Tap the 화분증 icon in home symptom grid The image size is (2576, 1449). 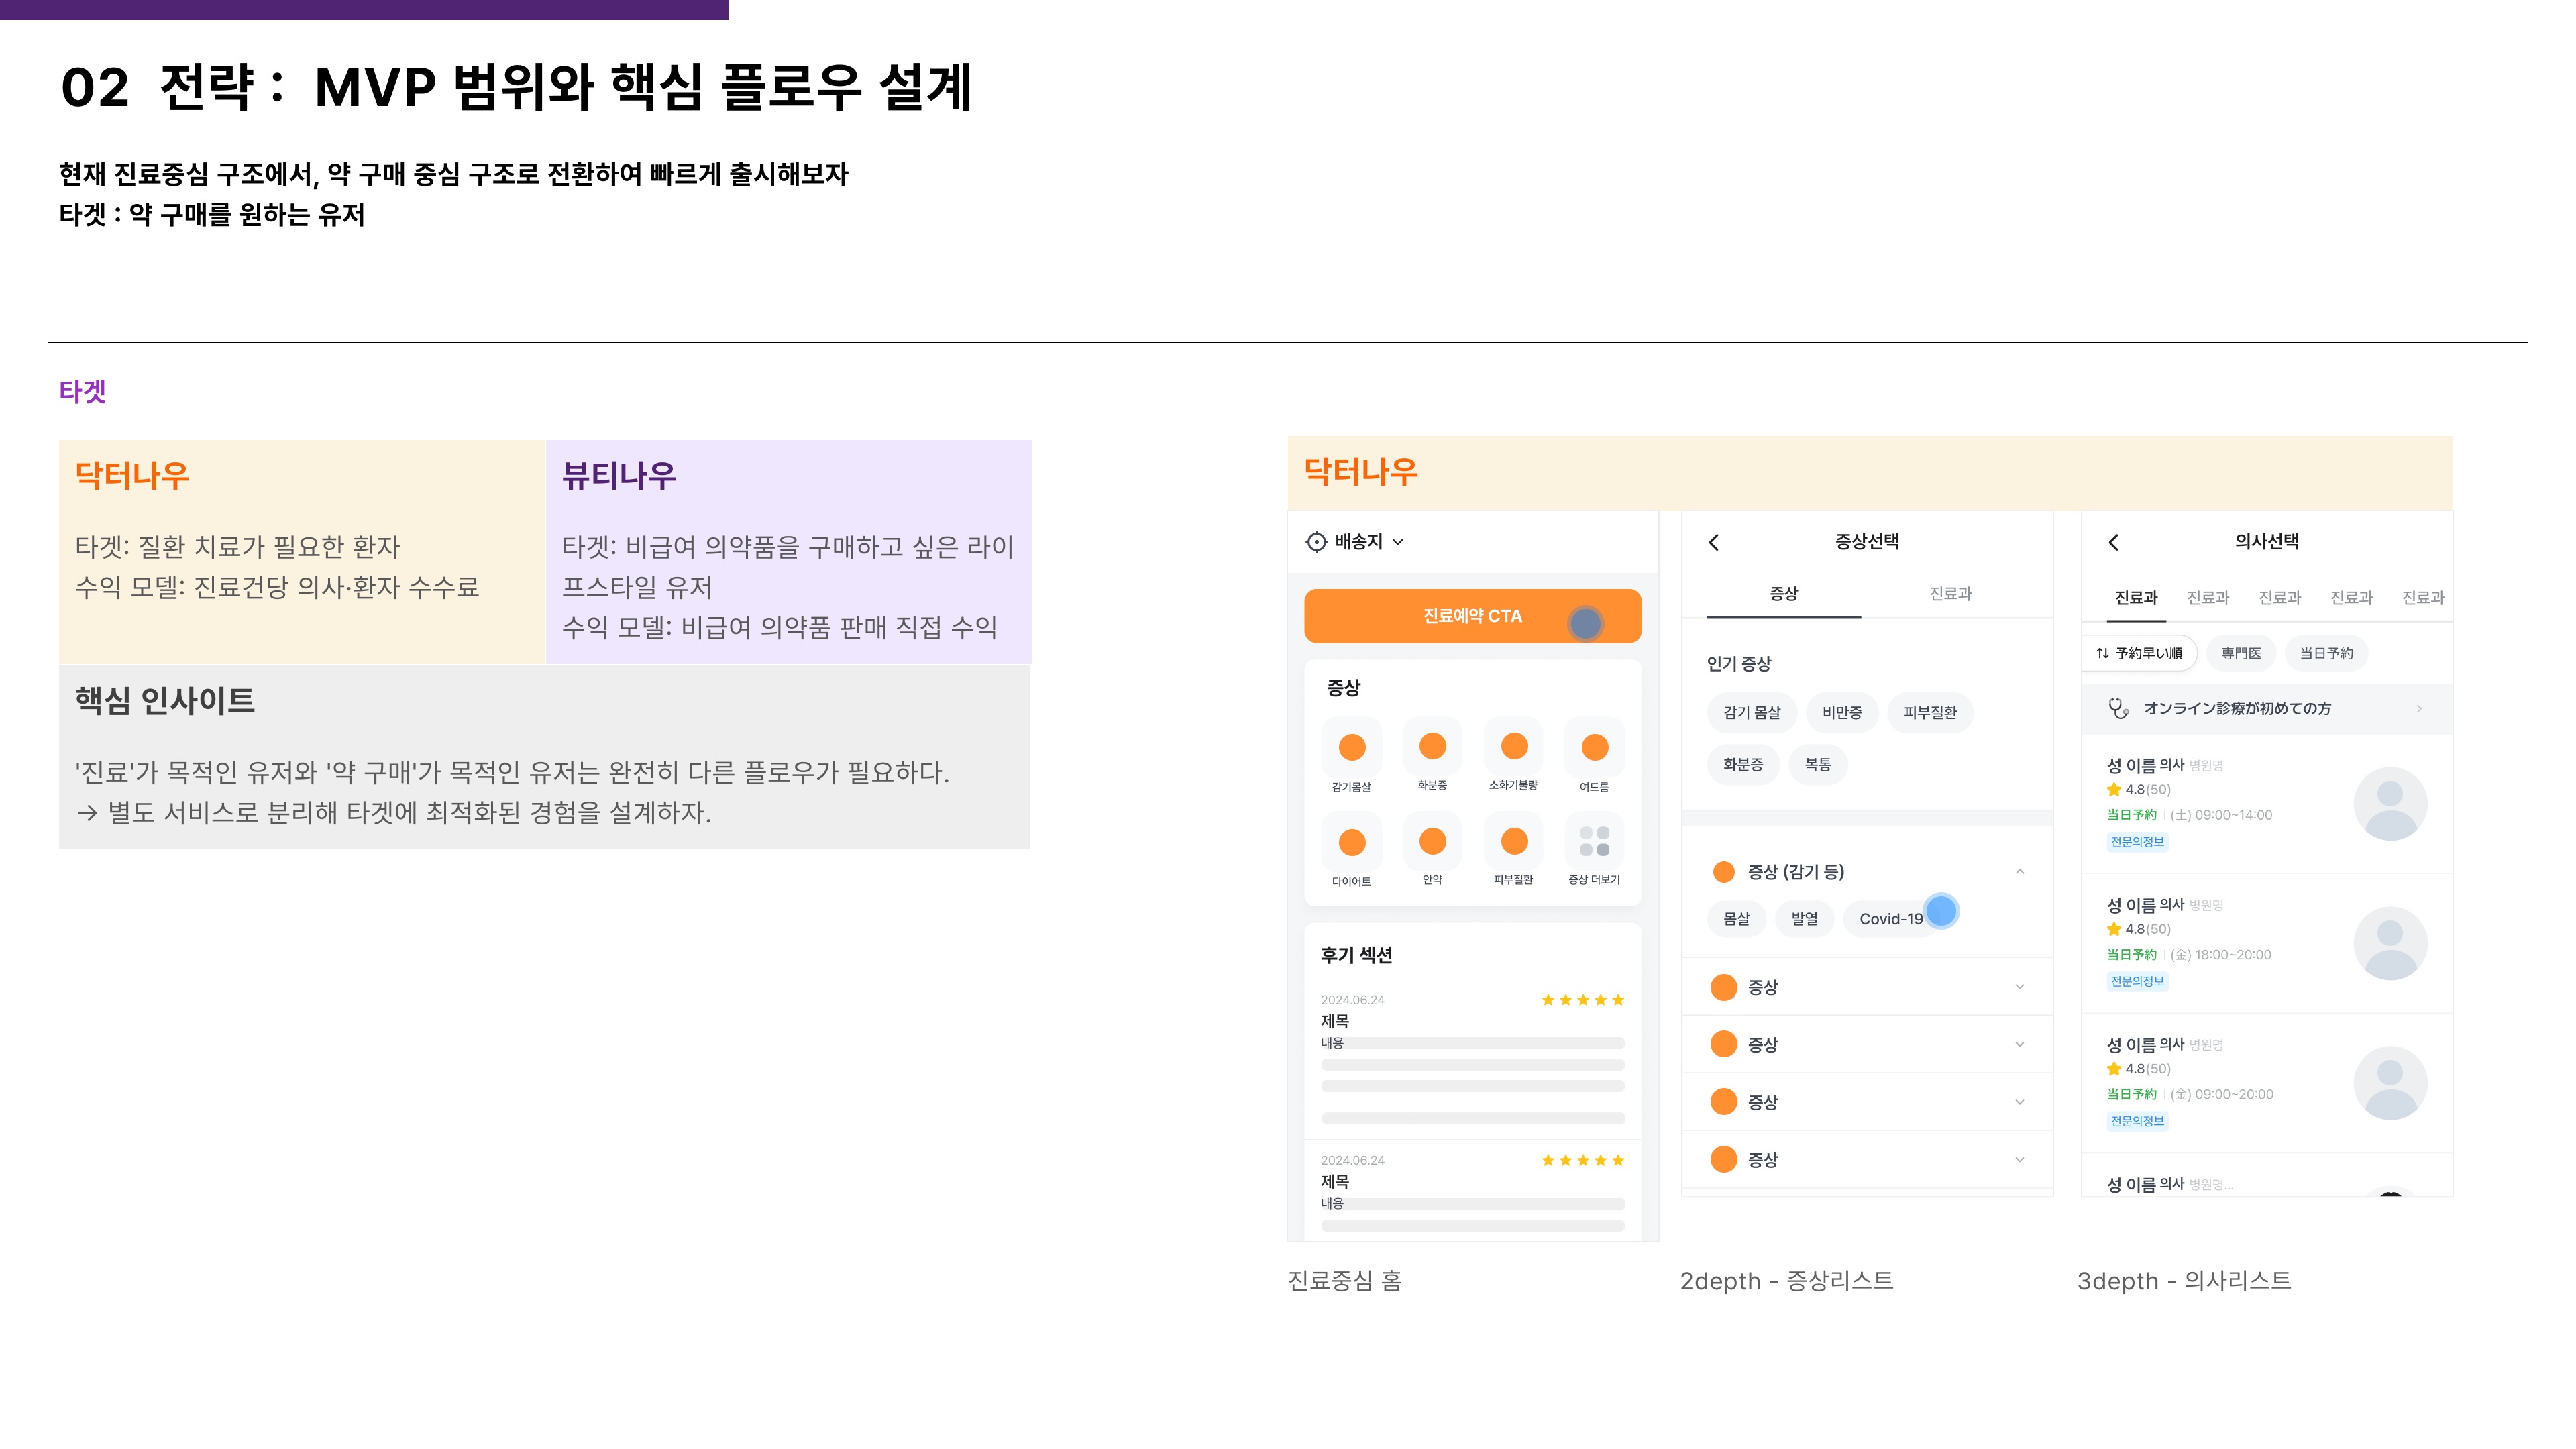[1433, 746]
